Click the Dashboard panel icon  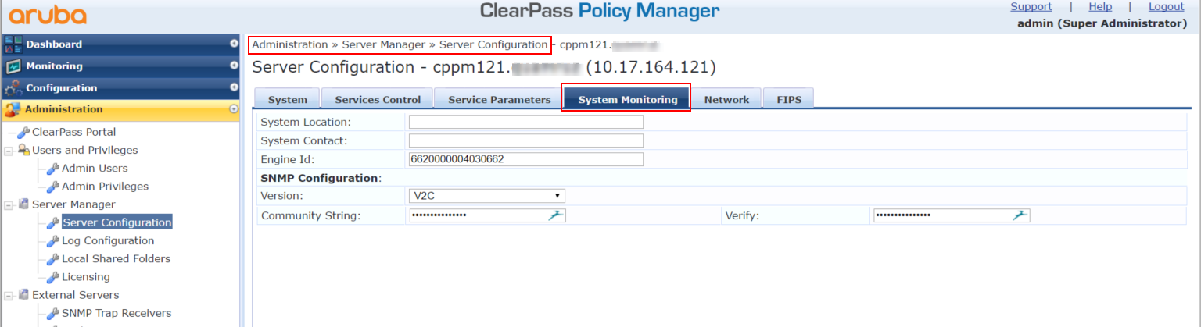click(x=13, y=44)
